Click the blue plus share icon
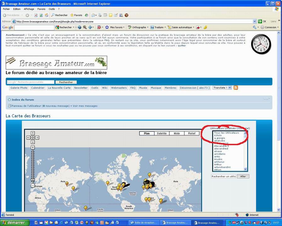Image resolution: width=282 pixels, height=226 pixels. (x=90, y=27)
